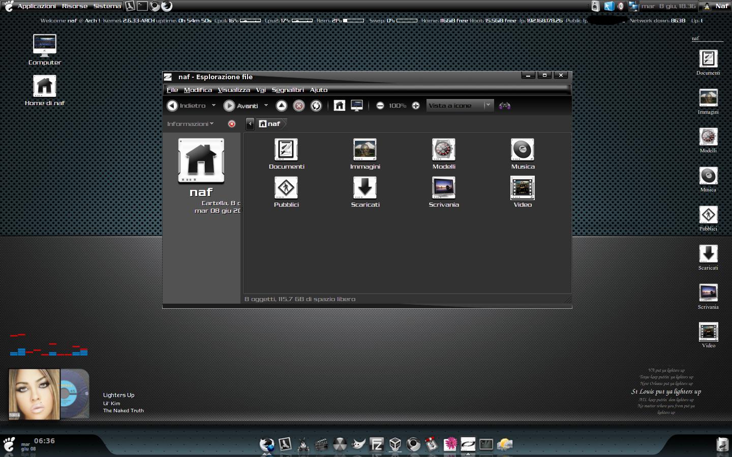
Task: Open Immagini from the right desktop sidebar
Action: [x=708, y=102]
